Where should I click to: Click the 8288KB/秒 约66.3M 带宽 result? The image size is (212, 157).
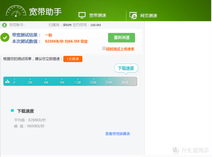[66, 41]
